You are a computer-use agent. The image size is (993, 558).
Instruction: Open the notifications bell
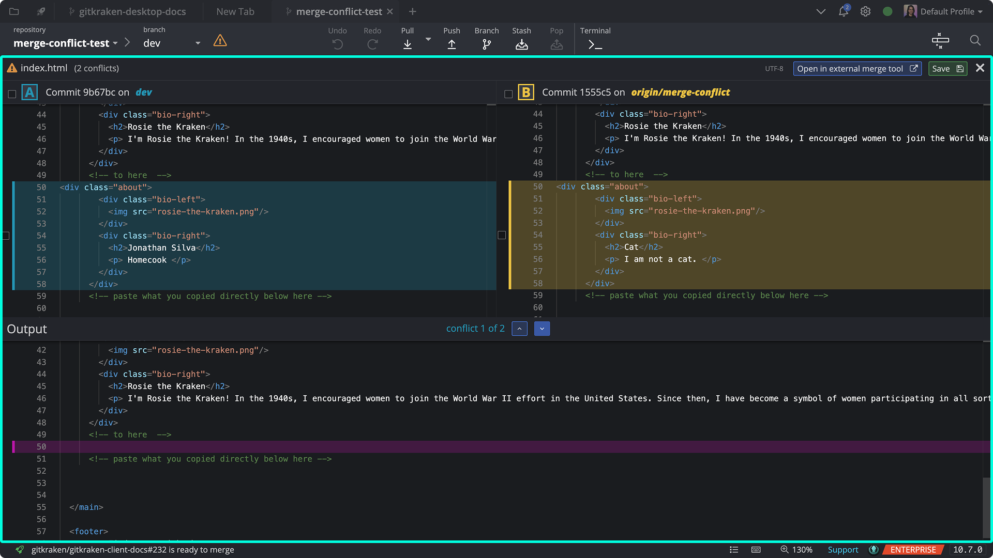point(843,11)
